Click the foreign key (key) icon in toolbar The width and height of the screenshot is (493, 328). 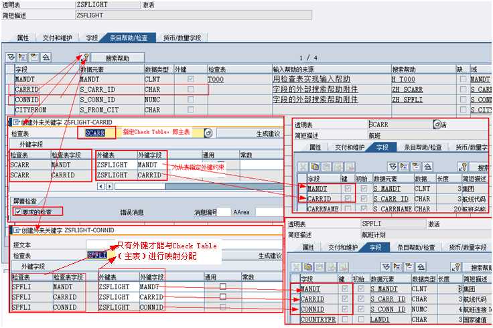pos(85,58)
